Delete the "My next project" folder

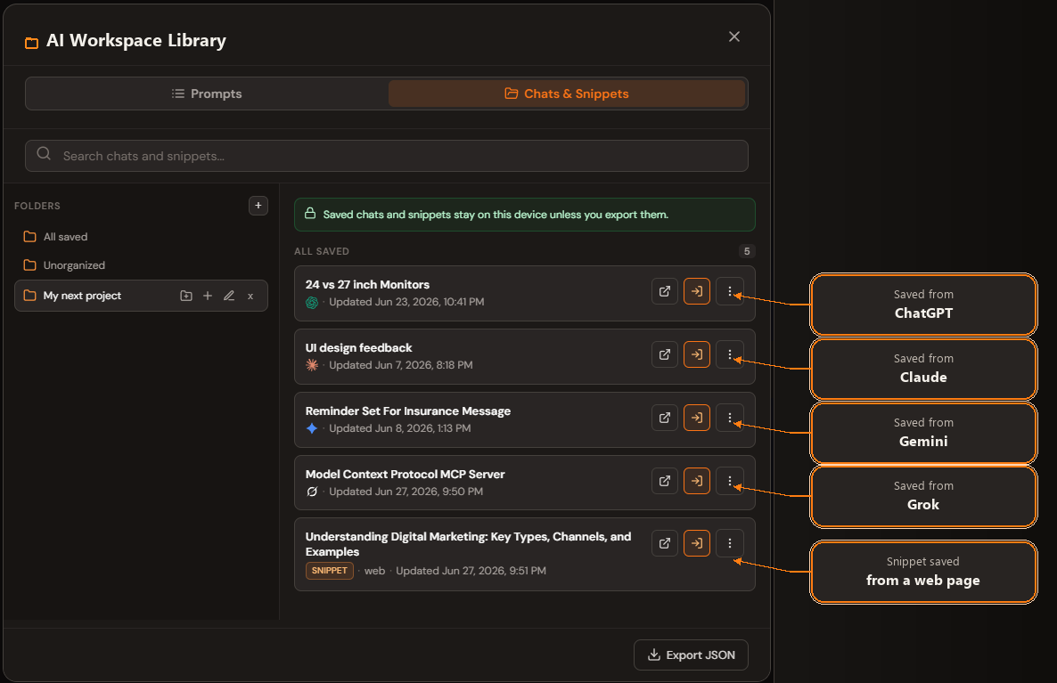click(250, 297)
